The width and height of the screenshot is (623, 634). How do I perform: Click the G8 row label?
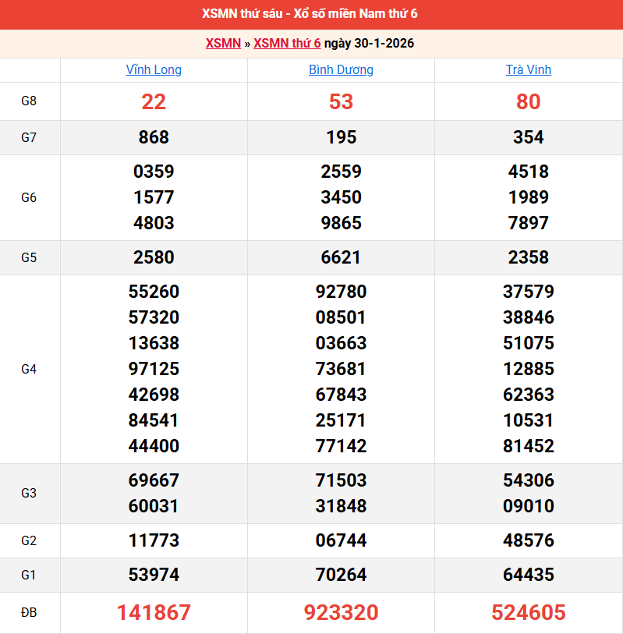click(29, 101)
